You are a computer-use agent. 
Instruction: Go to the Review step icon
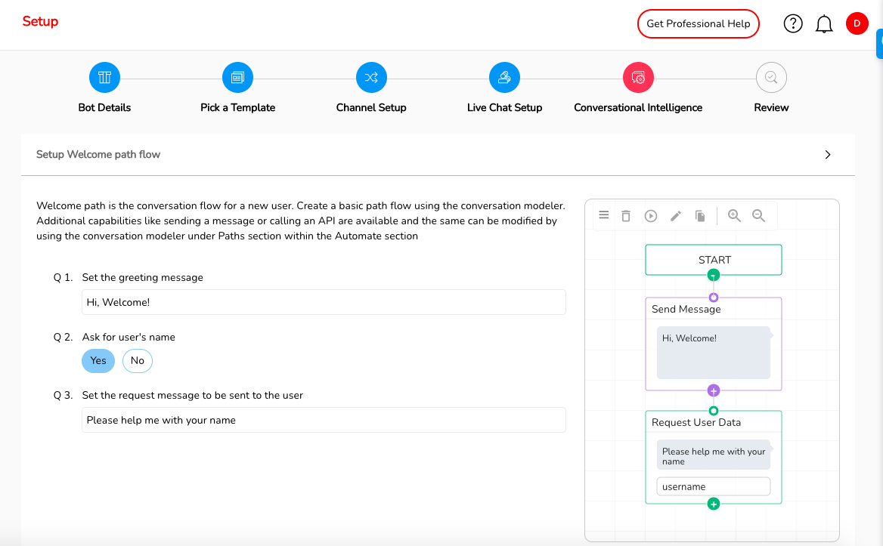tap(771, 78)
